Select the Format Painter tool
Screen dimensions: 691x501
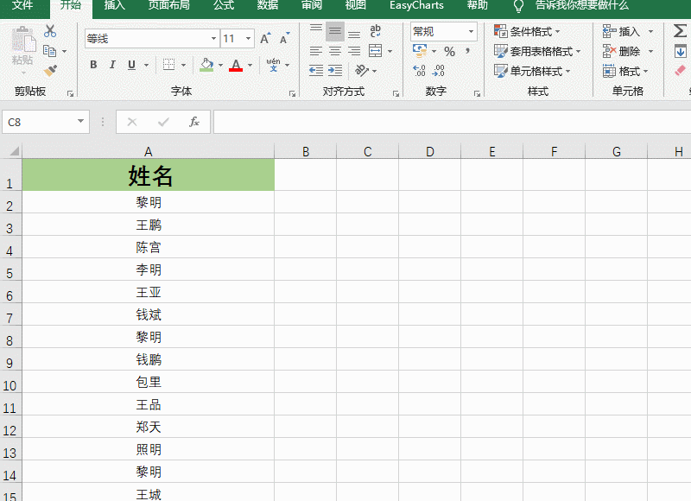(50, 67)
